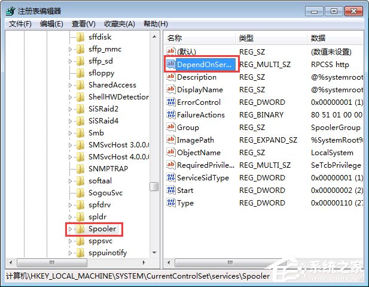
Task: Select the SMSvcHost 4.0.0.0 key
Action: tap(119, 157)
